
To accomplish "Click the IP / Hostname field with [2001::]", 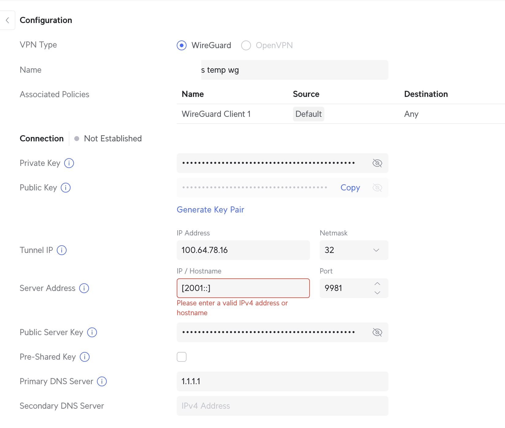I will click(243, 288).
